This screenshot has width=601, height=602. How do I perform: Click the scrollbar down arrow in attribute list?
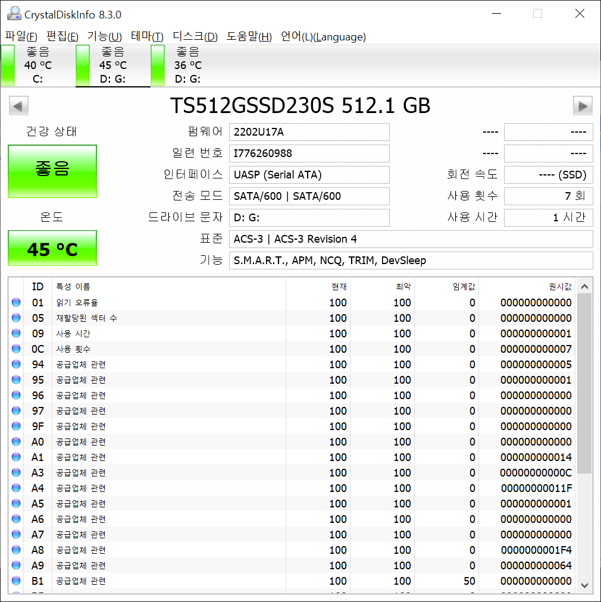tap(585, 585)
